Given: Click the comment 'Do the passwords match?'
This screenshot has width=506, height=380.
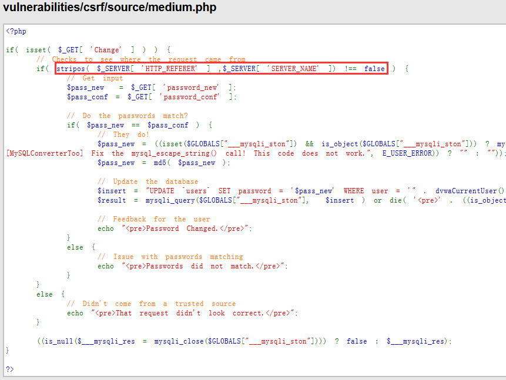Looking at the screenshot, I should tap(127, 116).
